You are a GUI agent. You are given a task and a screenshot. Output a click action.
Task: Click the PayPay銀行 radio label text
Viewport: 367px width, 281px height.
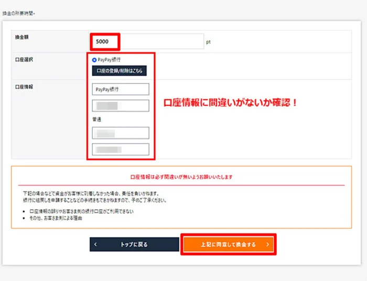109,60
